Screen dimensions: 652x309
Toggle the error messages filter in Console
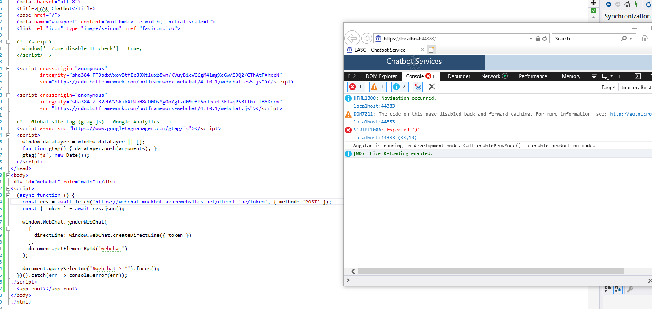[356, 87]
